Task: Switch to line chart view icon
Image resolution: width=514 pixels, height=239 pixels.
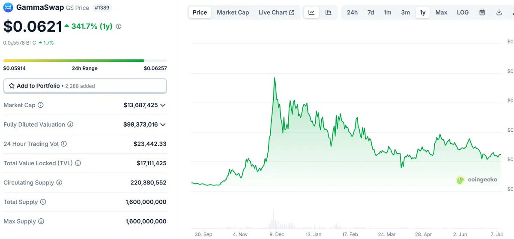Action: [x=311, y=12]
